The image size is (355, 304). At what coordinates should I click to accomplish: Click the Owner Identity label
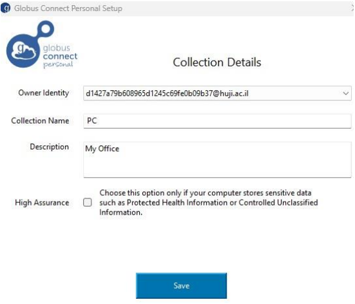(x=44, y=93)
